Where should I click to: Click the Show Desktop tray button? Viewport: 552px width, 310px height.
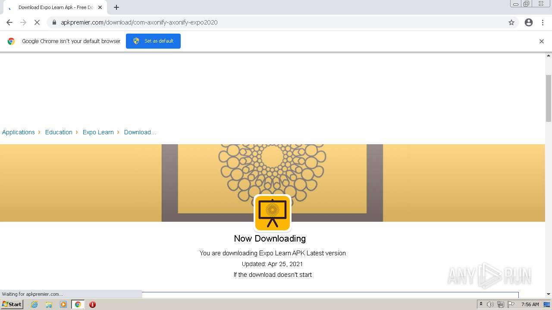point(547,304)
